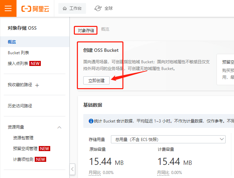
Task: Open 历史访问路径 in sidebar
Action: [20, 106]
